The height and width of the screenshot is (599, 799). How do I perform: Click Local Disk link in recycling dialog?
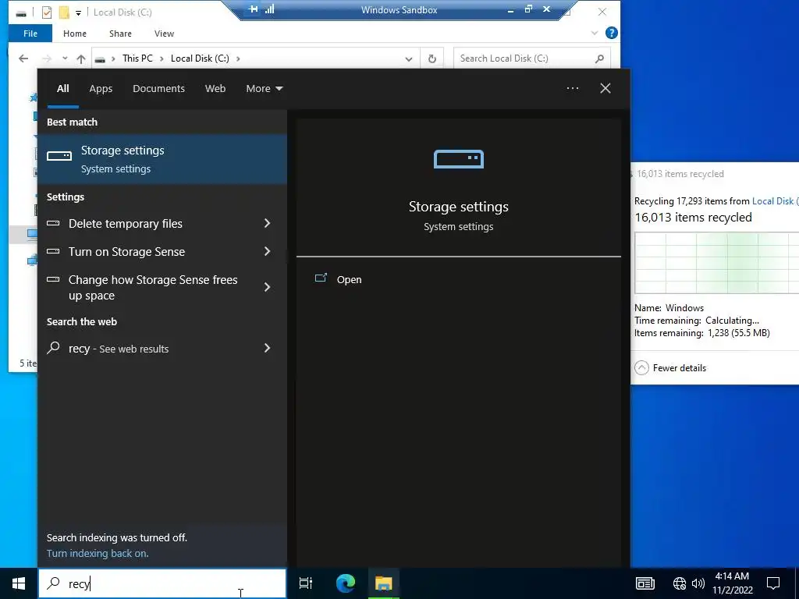(x=775, y=201)
